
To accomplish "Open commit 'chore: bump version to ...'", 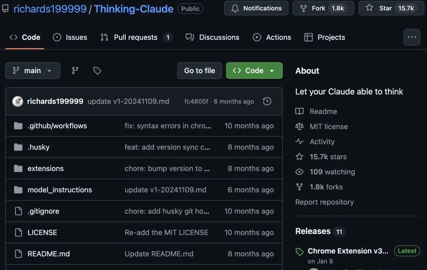I will point(167,168).
